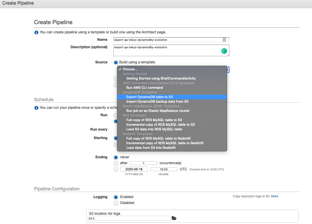The height and width of the screenshot is (224, 312).
Task: Click the green Grammarly icon in Description
Action: pyautogui.click(x=224, y=51)
